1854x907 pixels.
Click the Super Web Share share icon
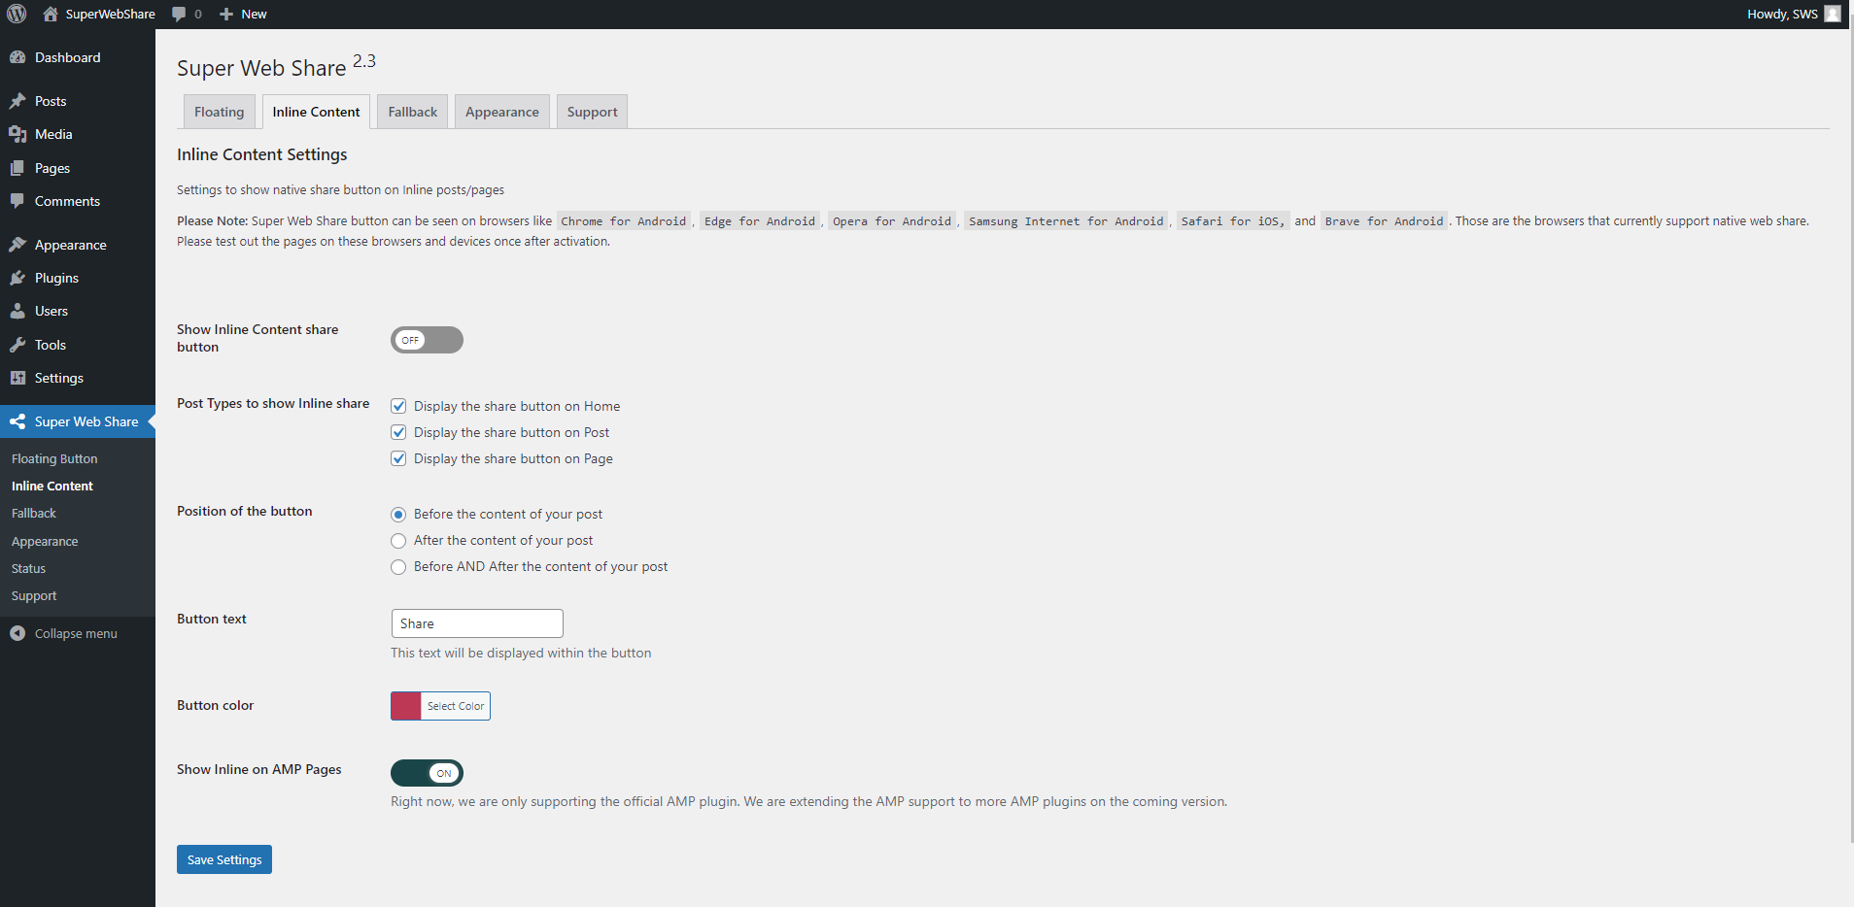(x=17, y=421)
